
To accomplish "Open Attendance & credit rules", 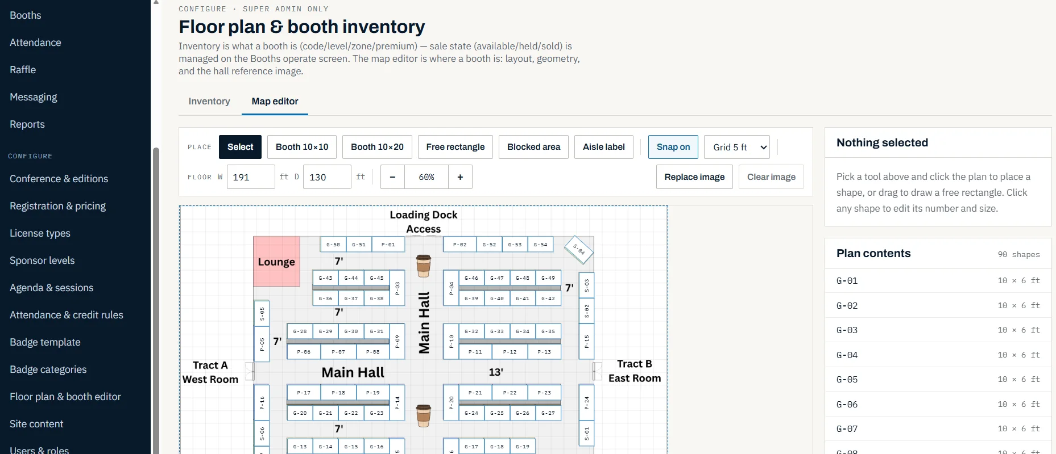I will (x=67, y=315).
